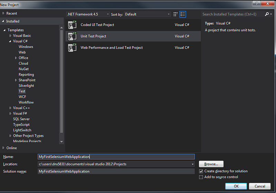
Task: Open the dialog help question mark button
Action: (x=256, y=3)
